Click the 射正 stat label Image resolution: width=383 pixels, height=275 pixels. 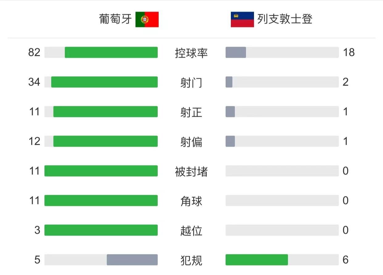191,112
